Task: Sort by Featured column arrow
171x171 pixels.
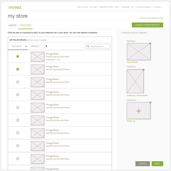Action: click(26, 46)
